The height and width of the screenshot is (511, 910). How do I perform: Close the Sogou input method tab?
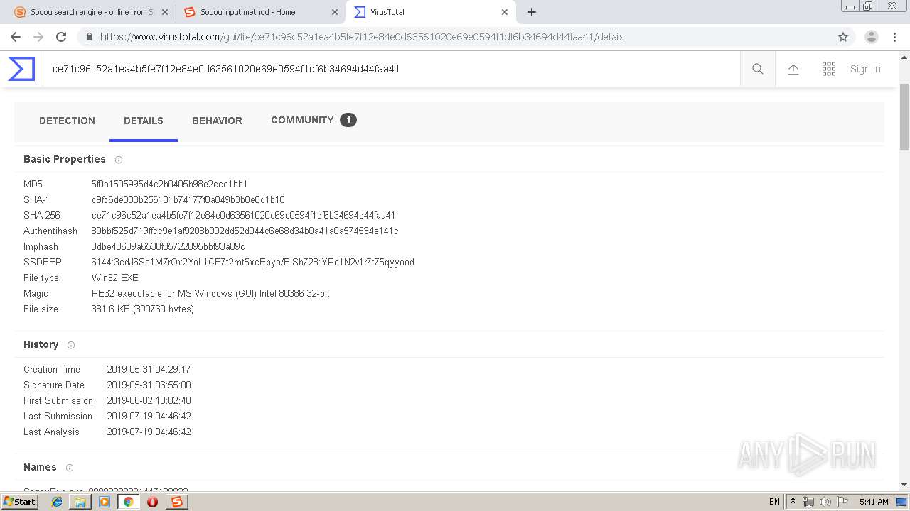point(335,12)
